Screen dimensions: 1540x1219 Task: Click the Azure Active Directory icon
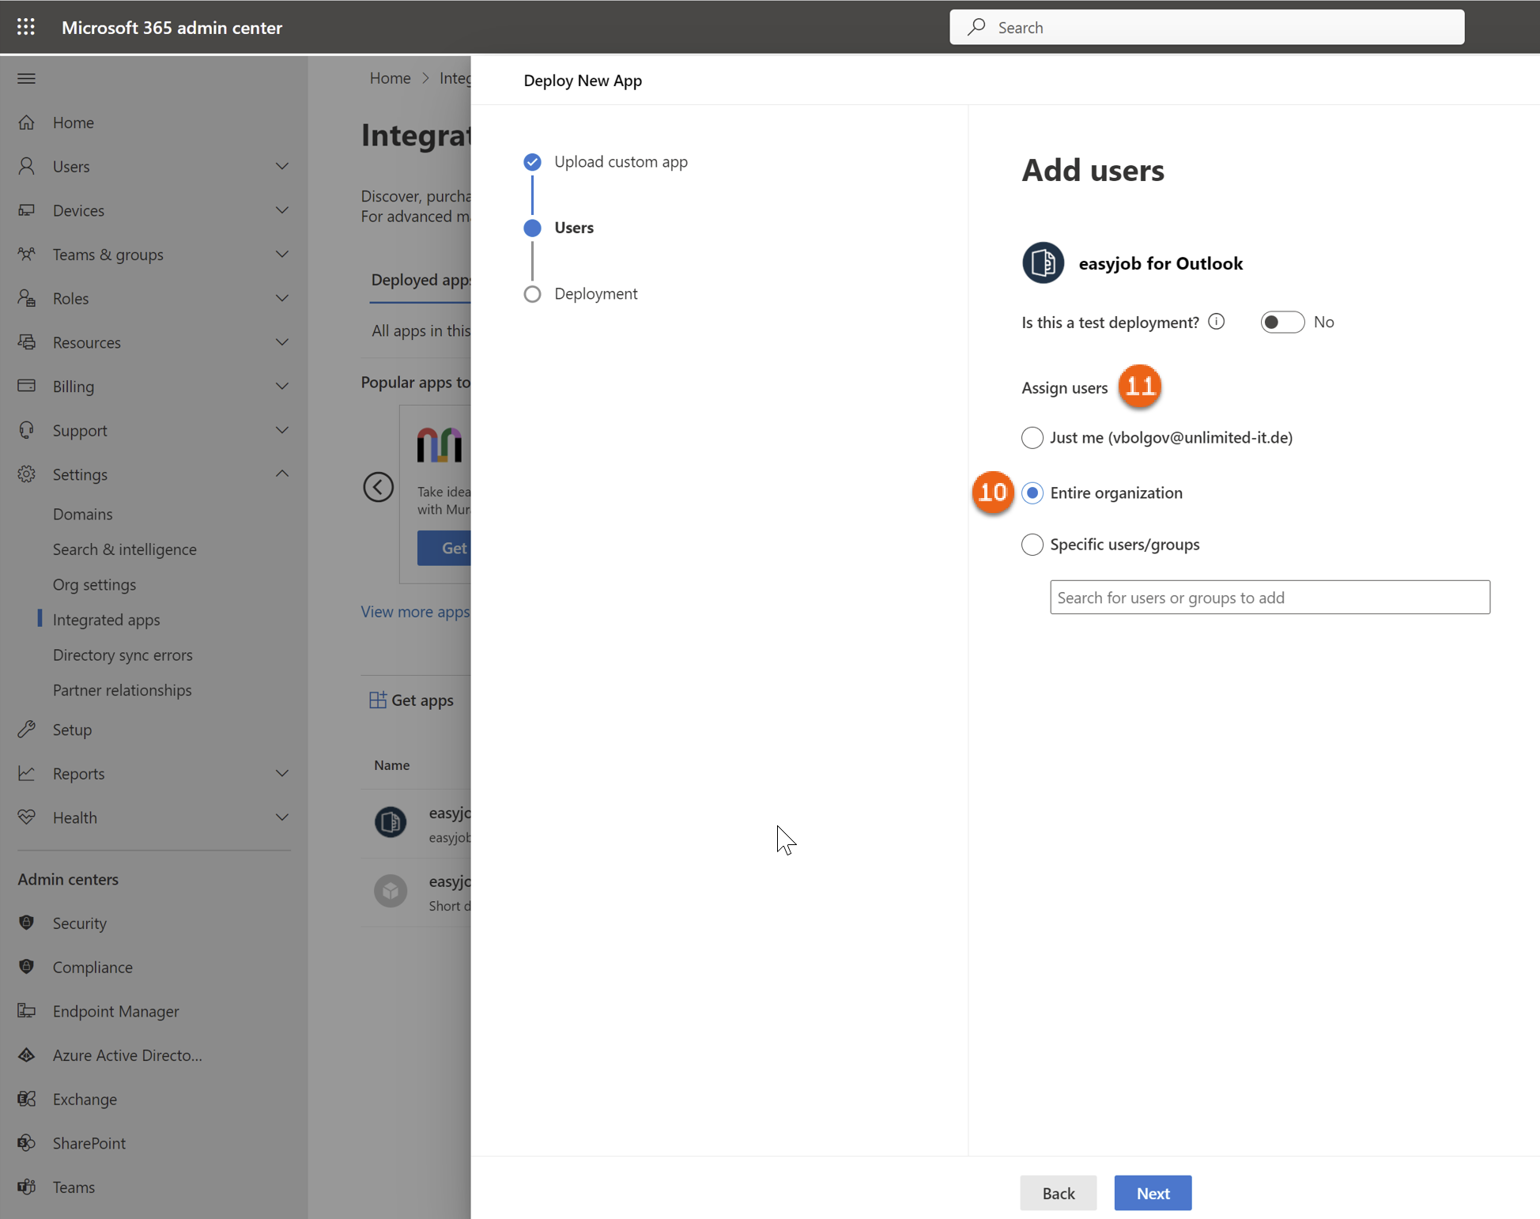click(x=26, y=1055)
